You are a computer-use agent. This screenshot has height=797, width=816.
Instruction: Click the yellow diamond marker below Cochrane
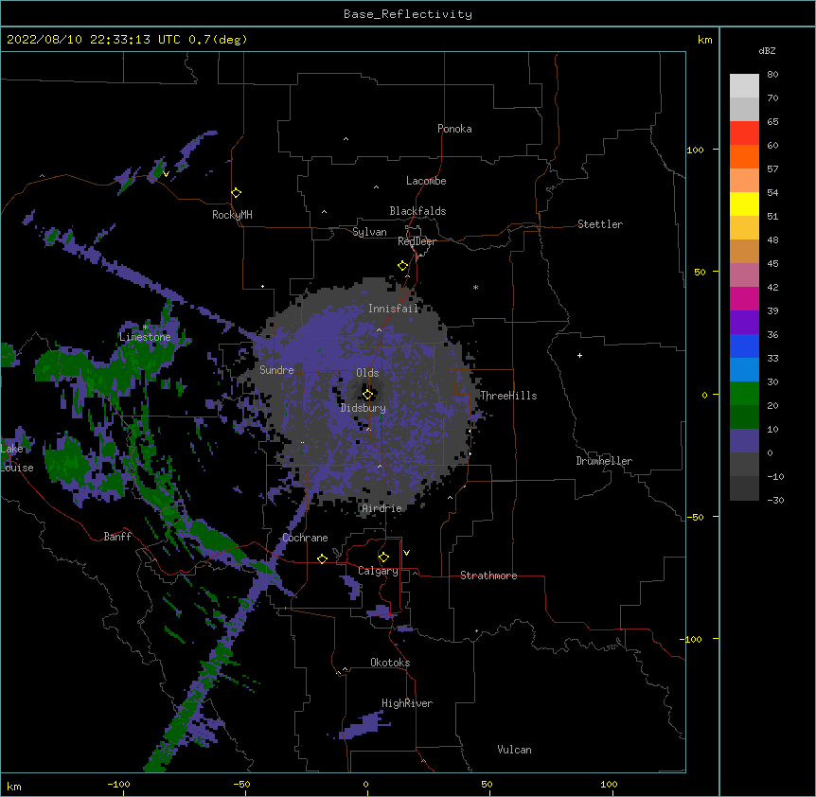[322, 558]
